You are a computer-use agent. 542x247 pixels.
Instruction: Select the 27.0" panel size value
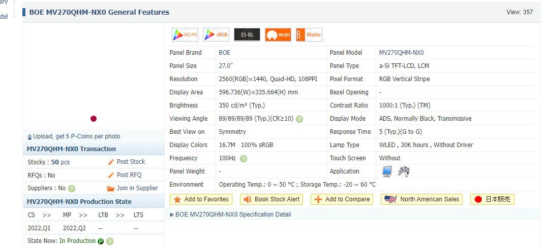[226, 66]
